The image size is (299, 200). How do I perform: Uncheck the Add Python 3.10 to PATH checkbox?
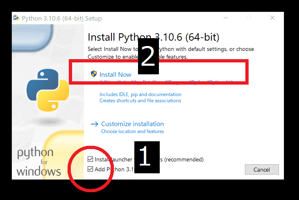90,169
